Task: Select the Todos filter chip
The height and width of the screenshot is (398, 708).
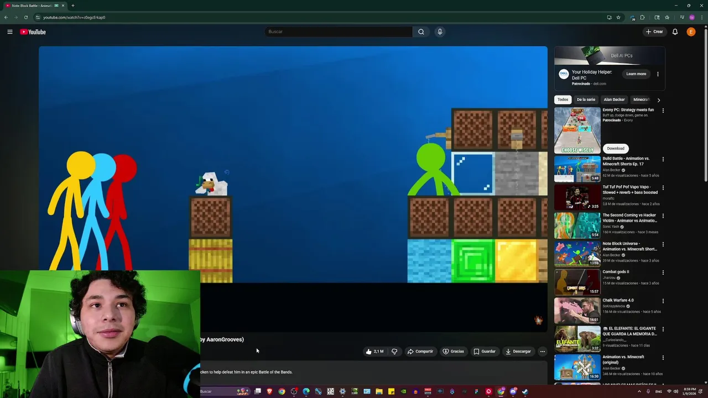Action: [x=563, y=99]
